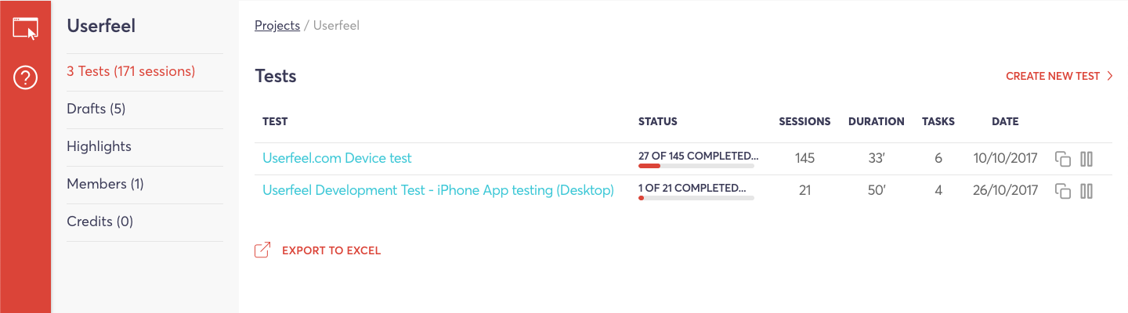Click the 27 of 145 completed progress bar
This screenshot has width=1128, height=313.
tap(696, 166)
